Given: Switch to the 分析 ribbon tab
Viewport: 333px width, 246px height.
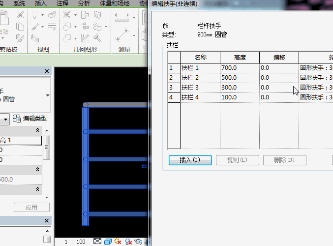Looking at the screenshot, I should (84, 3).
